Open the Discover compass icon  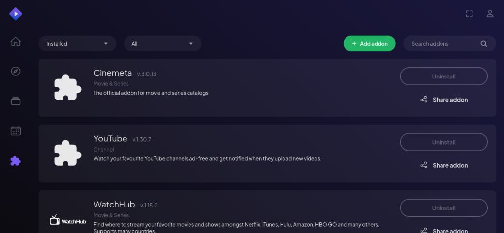[15, 71]
